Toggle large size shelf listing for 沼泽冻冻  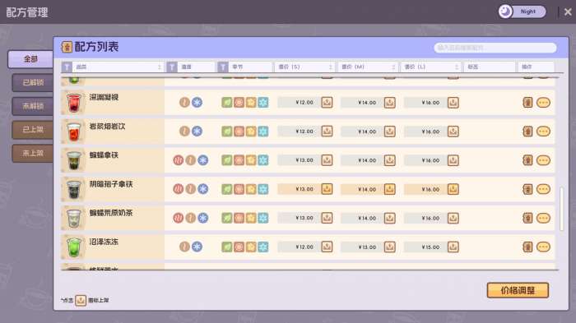453,247
